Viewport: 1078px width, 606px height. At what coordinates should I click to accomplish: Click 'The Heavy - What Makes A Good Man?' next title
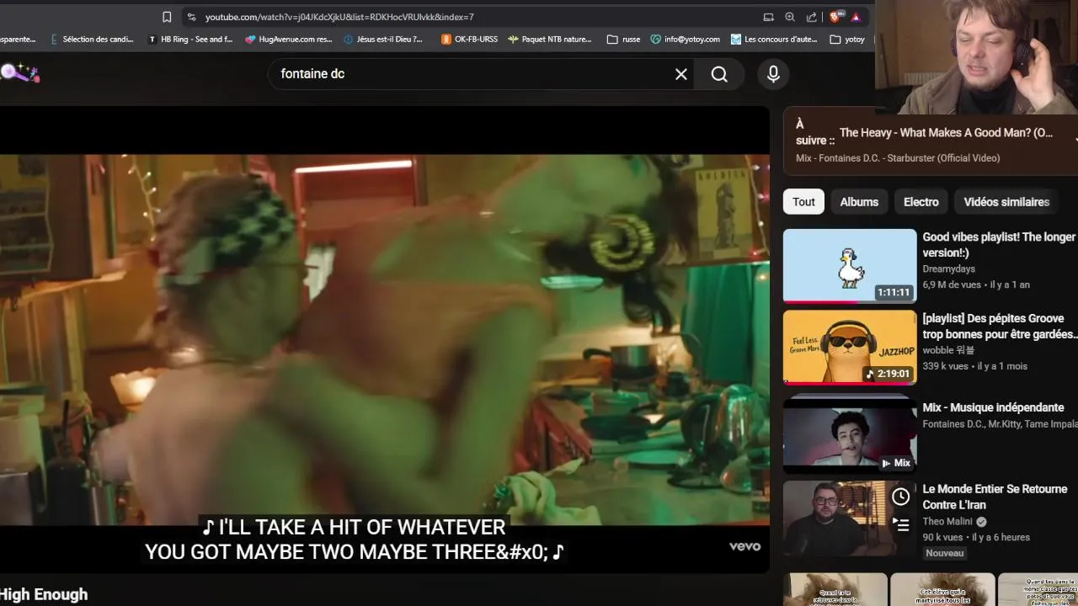pos(946,132)
